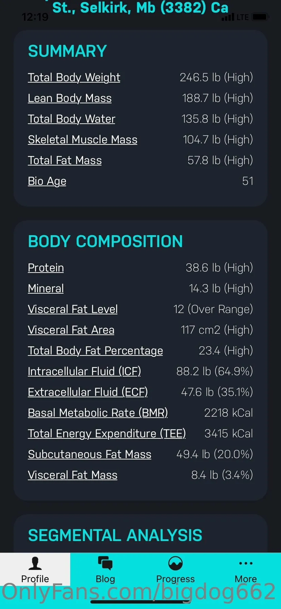Screen dimensions: 281x609
Task: Tap the Bio Age link
Action: 47,181
